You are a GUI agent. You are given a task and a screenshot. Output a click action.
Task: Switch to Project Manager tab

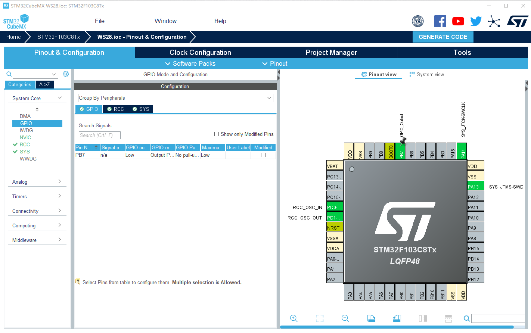pos(331,52)
